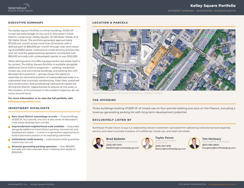This screenshot has width=244, height=188.
Task: Click the green exit 18 sign on map
Action: point(209,36)
